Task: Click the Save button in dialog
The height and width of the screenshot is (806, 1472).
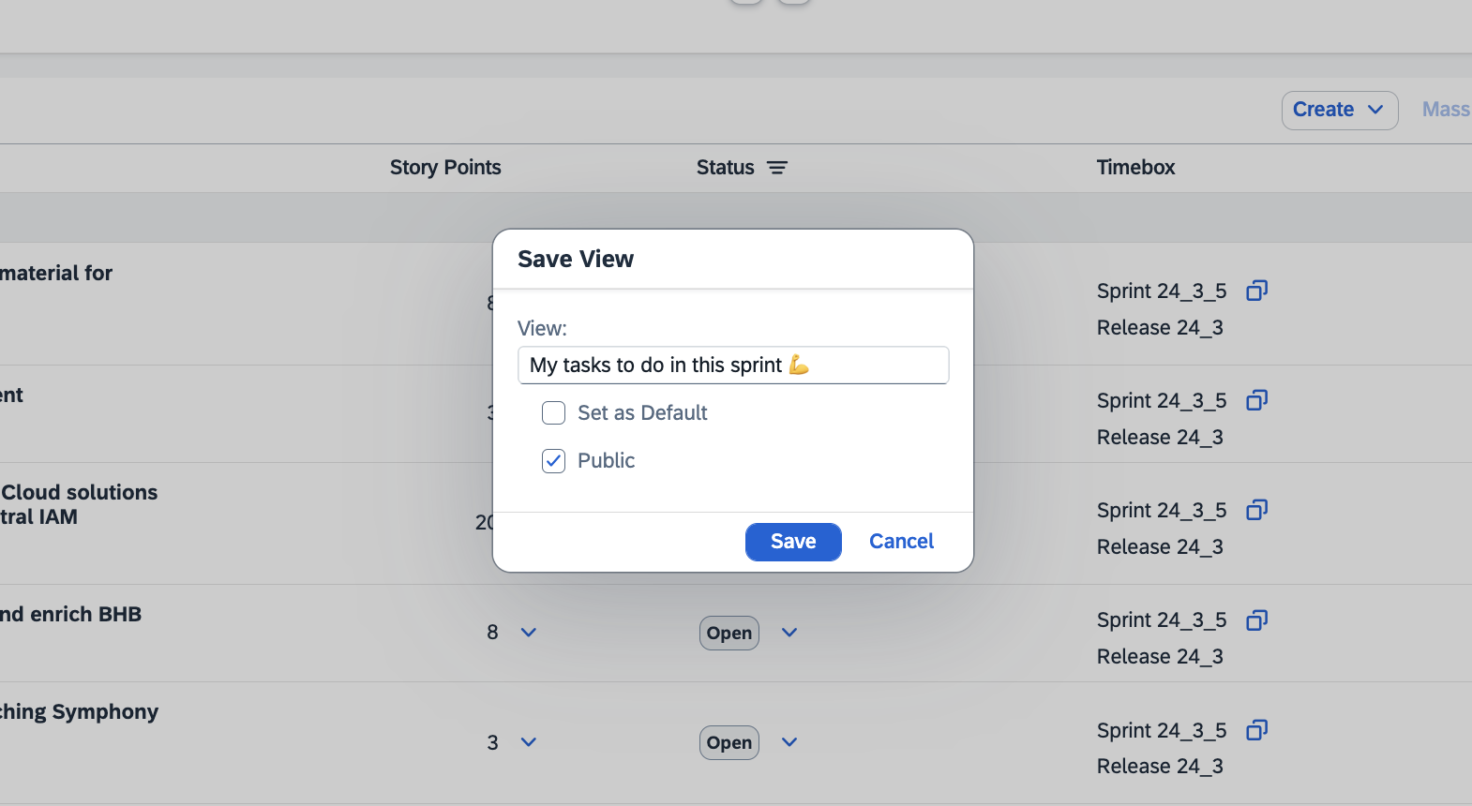Action: 793,542
